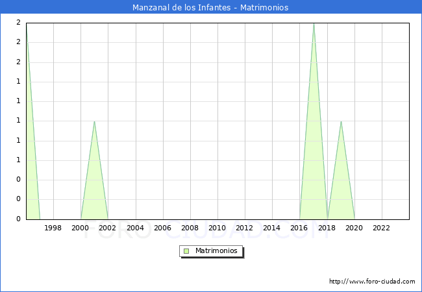The width and height of the screenshot is (422, 292).
Task: Click the 2000 x-axis label
Action: tap(81, 228)
